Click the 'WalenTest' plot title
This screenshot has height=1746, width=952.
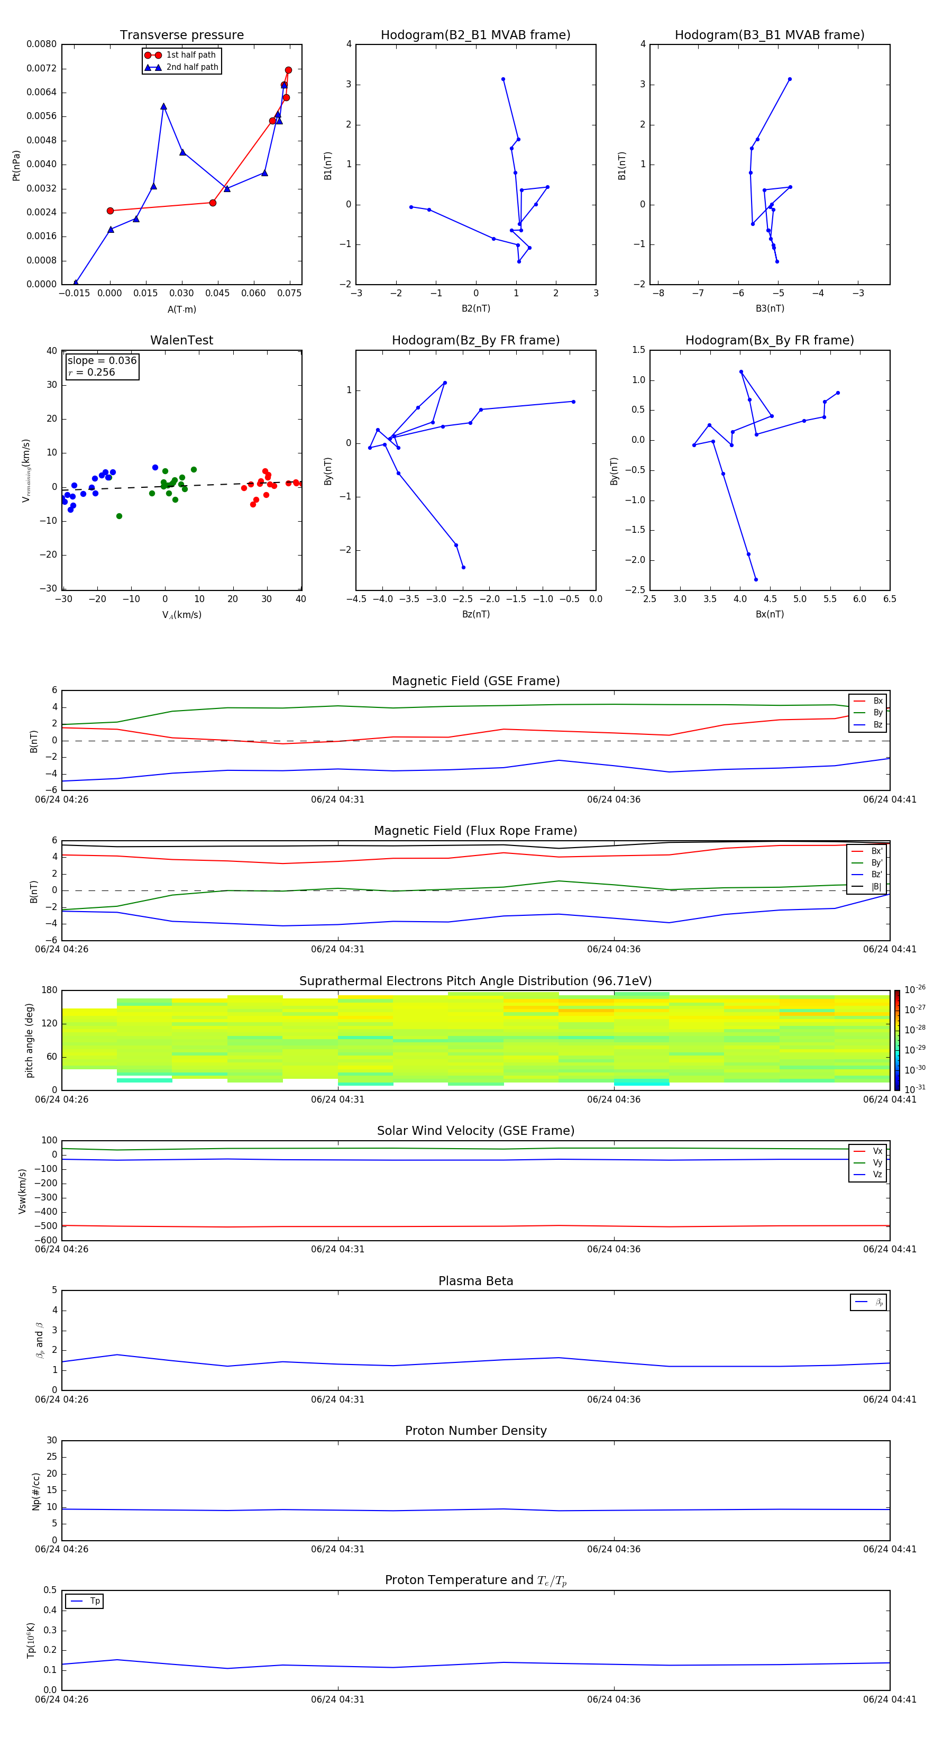[181, 340]
